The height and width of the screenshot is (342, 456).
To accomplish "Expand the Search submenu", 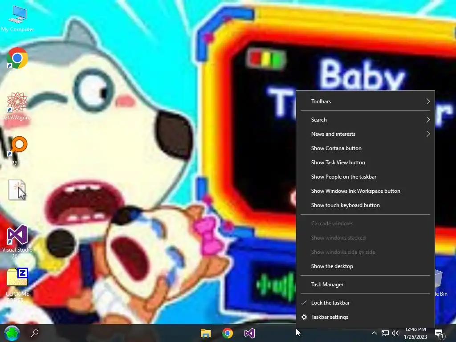I will pyautogui.click(x=365, y=120).
